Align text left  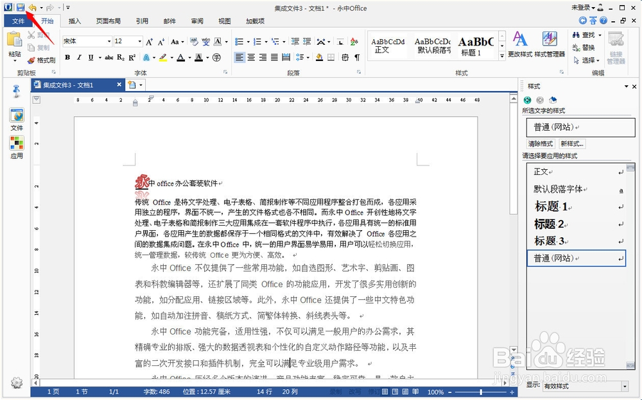[239, 58]
